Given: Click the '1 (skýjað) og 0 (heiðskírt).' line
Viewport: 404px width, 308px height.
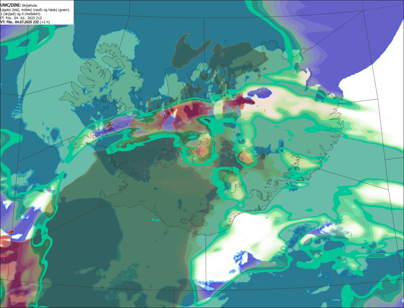Looking at the screenshot, I should point(21,14).
